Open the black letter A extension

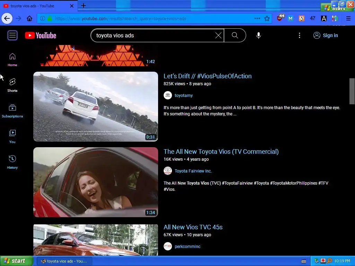coord(324,19)
